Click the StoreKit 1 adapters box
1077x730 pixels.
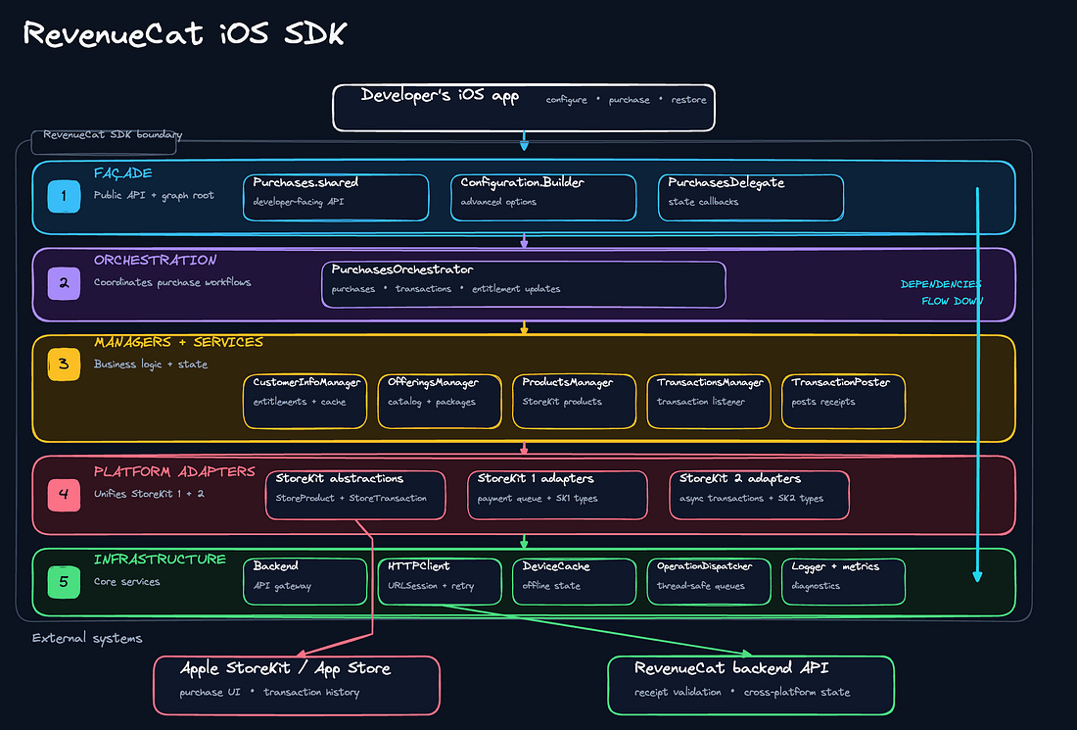click(558, 495)
